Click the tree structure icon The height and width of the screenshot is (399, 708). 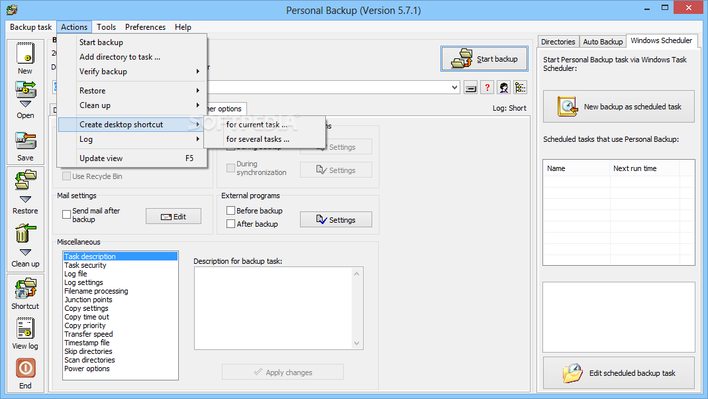[520, 87]
